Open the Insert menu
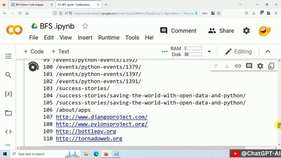The height and width of the screenshot is (158, 281). 85,38
